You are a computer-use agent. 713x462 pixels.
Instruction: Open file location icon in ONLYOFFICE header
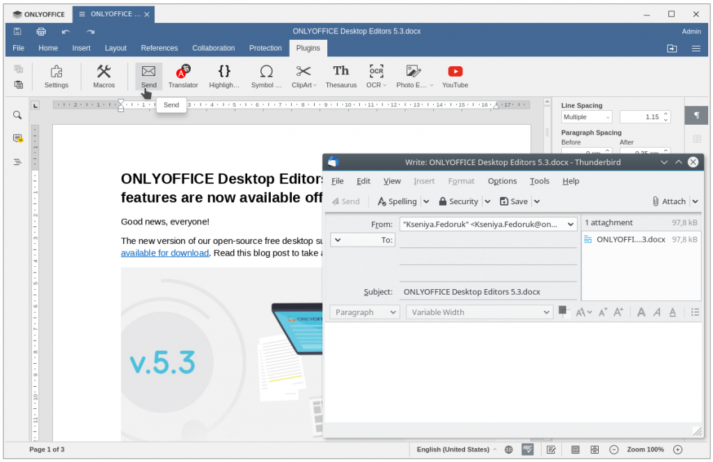pos(672,48)
